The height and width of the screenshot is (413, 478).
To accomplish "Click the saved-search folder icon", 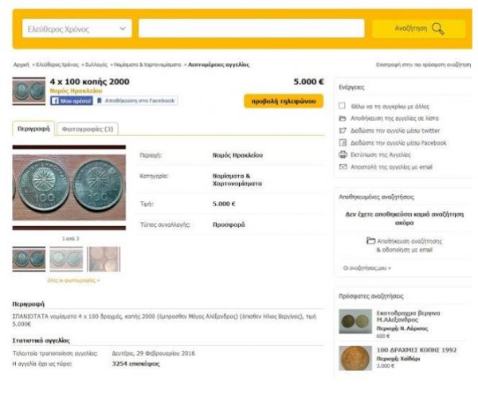I will tap(370, 240).
